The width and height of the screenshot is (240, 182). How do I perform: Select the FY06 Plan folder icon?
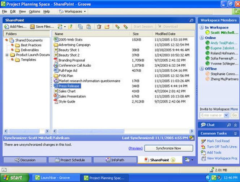[56, 76]
